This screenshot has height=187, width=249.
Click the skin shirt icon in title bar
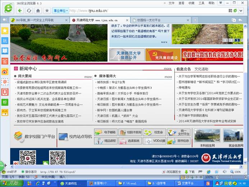point(221,3)
